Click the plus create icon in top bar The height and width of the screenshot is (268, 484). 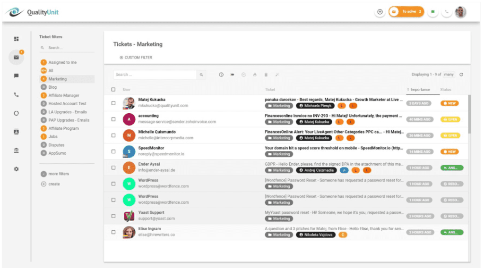point(380,12)
